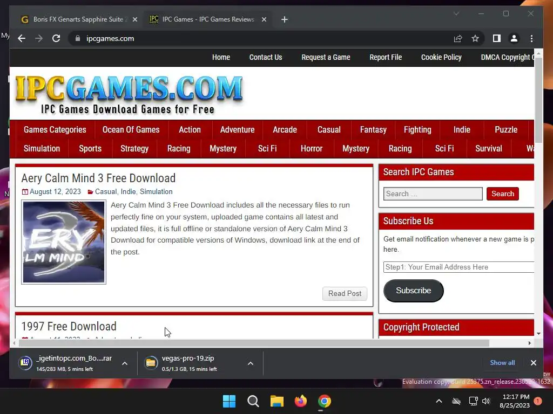553x414 pixels.
Task: Choose the Fighting category
Action: click(x=417, y=129)
